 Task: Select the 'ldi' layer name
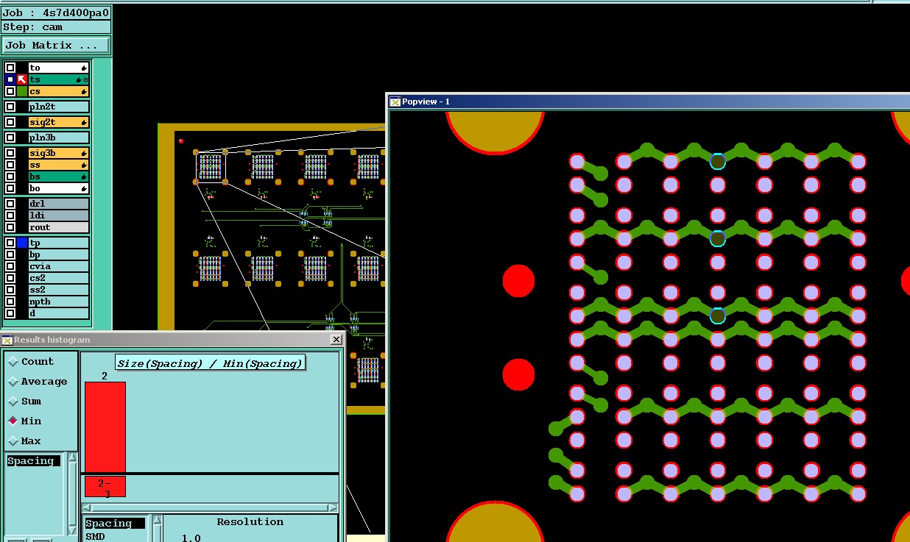click(59, 215)
